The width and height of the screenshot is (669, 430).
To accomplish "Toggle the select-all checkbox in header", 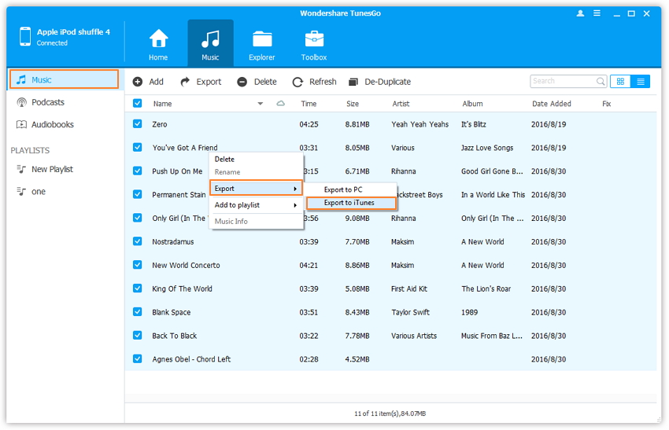I will (138, 104).
